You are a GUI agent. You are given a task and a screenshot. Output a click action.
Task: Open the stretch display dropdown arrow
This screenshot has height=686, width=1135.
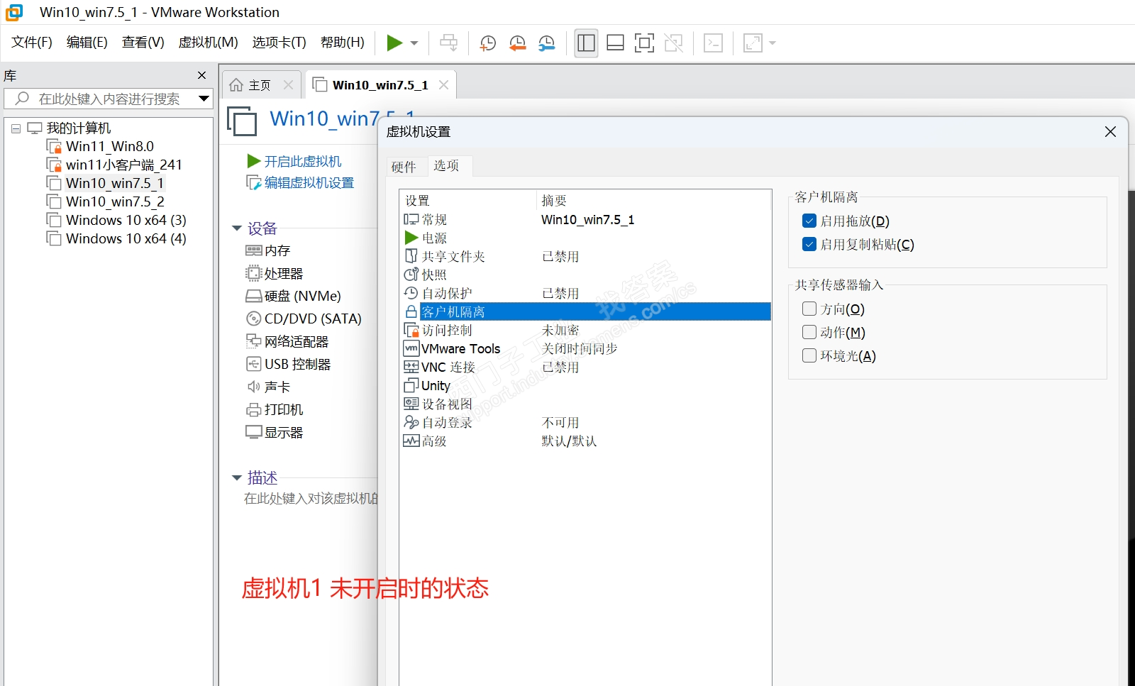pyautogui.click(x=773, y=43)
